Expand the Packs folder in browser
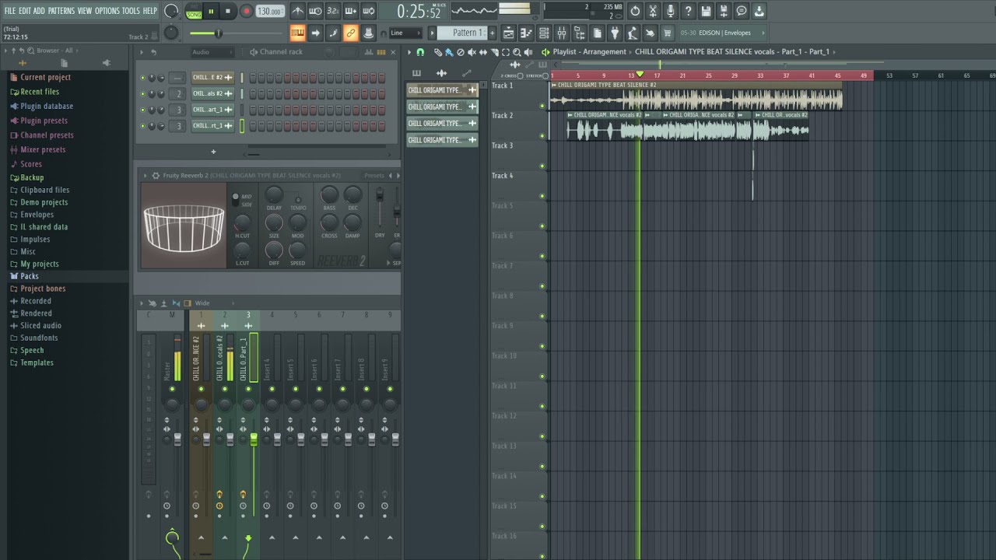This screenshot has height=560, width=996. click(x=30, y=276)
